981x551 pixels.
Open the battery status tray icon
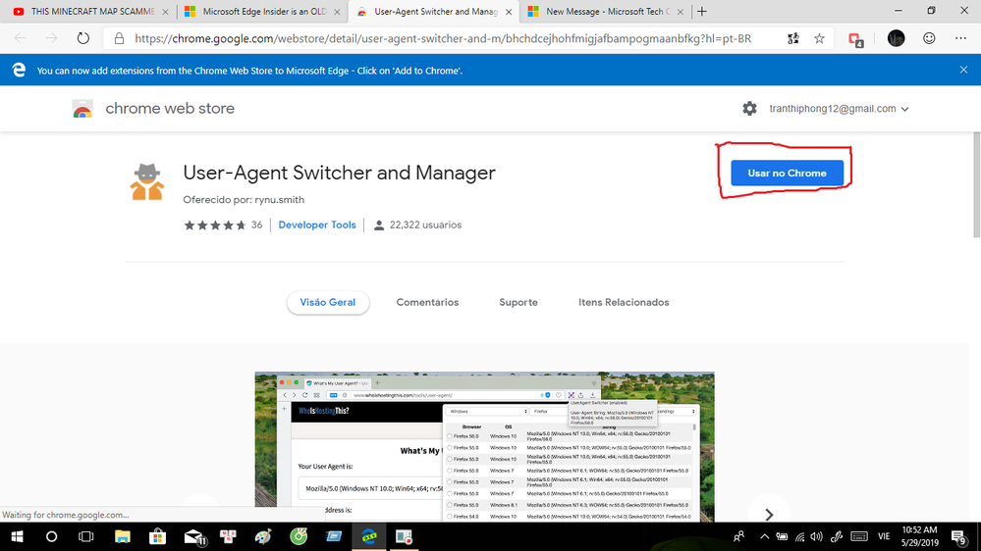click(x=782, y=536)
